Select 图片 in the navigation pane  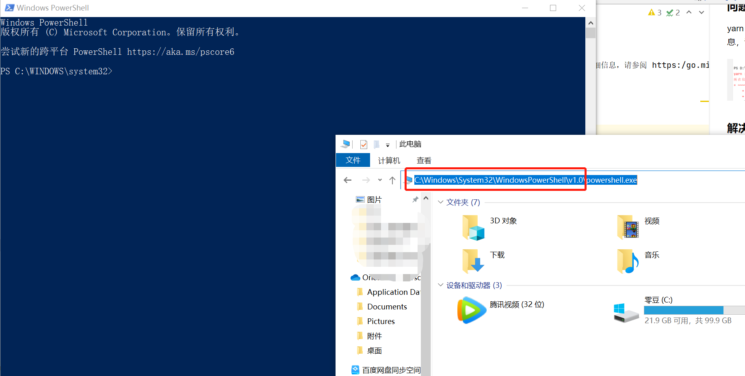click(374, 199)
